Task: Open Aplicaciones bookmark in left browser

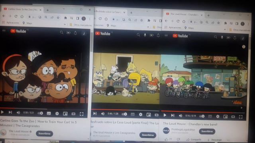Action: pyautogui.click(x=11, y=23)
